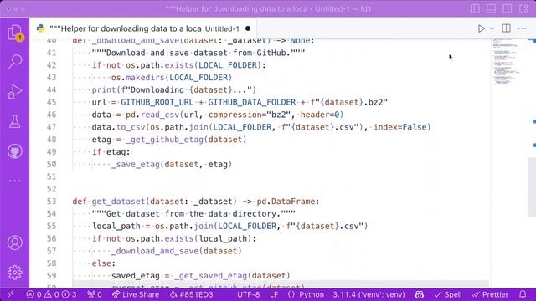536x301 pixels.
Task: Show errors count in status bar
Action: (x=33, y=294)
